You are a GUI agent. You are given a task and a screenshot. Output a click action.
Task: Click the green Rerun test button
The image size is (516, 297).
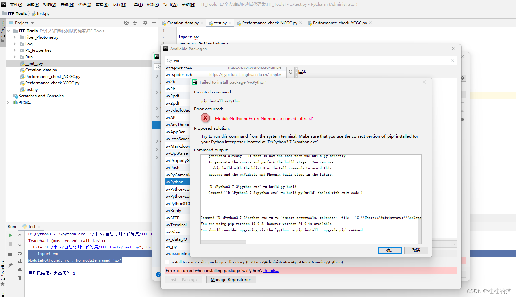click(x=10, y=235)
